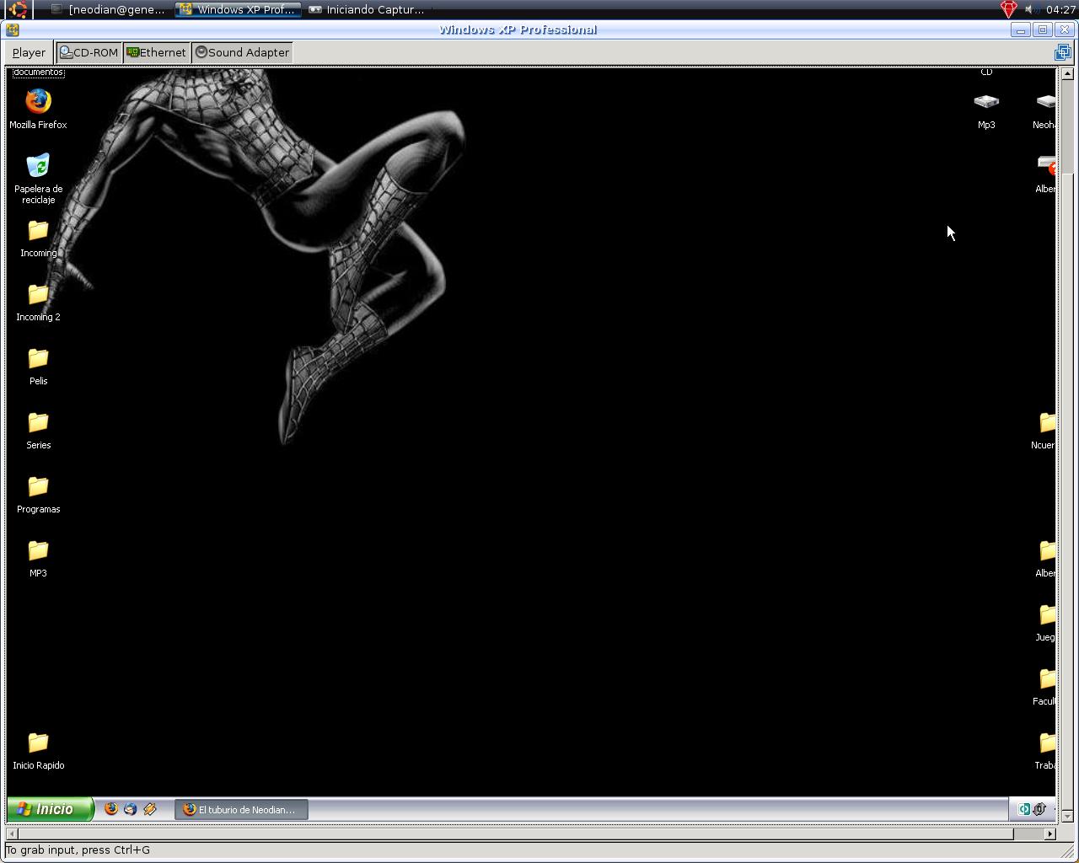The width and height of the screenshot is (1079, 863).
Task: Launch Thunderbird from quick launch bar
Action: point(131,809)
